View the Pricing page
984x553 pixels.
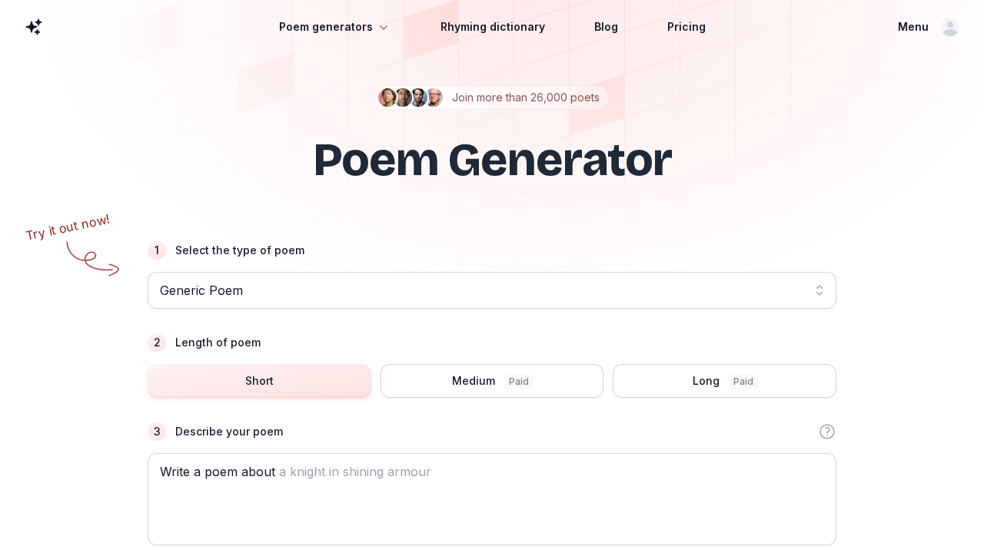coord(686,27)
